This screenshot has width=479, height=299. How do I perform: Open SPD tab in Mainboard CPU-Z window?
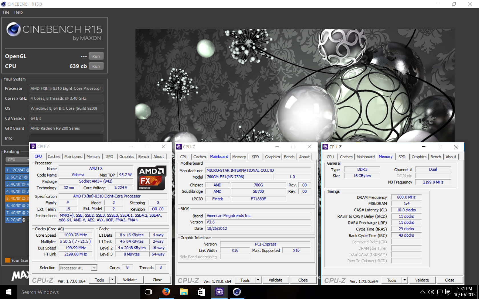255,157
